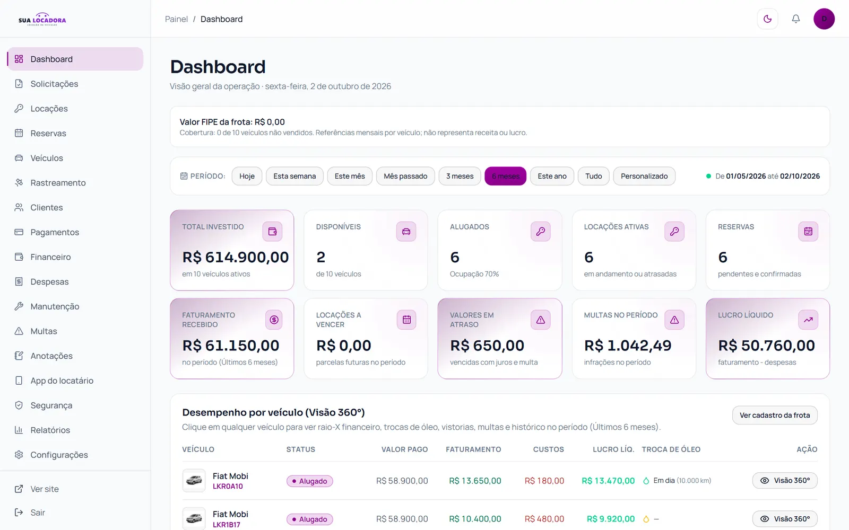The width and height of the screenshot is (849, 530).
Task: Open the user avatar menu
Action: (824, 19)
